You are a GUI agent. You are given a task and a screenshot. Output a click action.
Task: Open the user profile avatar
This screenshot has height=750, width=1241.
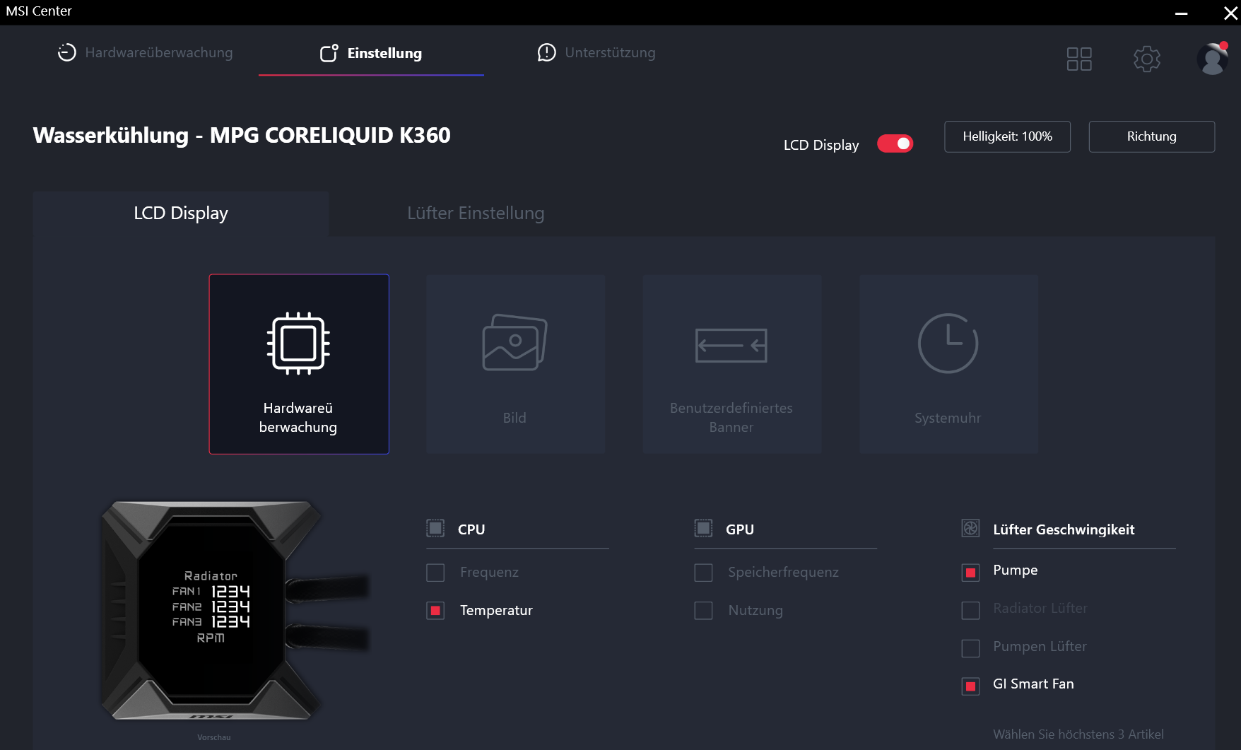coord(1213,59)
